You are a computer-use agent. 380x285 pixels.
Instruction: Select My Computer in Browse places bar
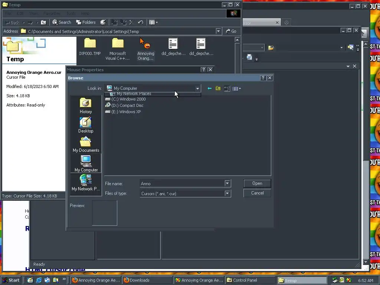pyautogui.click(x=86, y=164)
